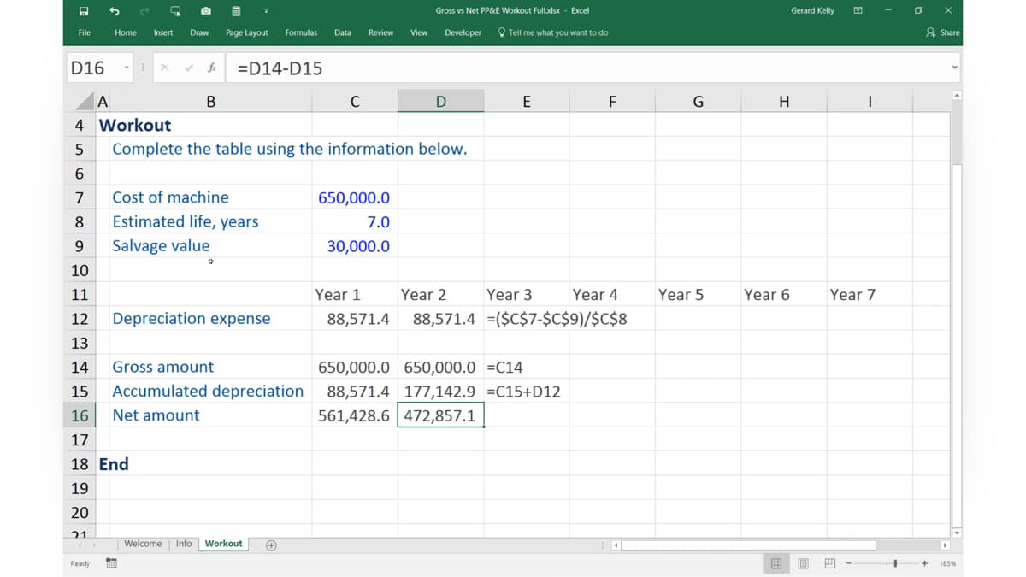Viewport: 1026px width, 577px height.
Task: Zoom out with the minus button
Action: (x=850, y=564)
